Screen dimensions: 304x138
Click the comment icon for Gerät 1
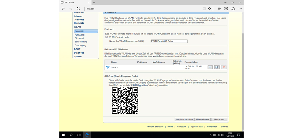(210, 67)
